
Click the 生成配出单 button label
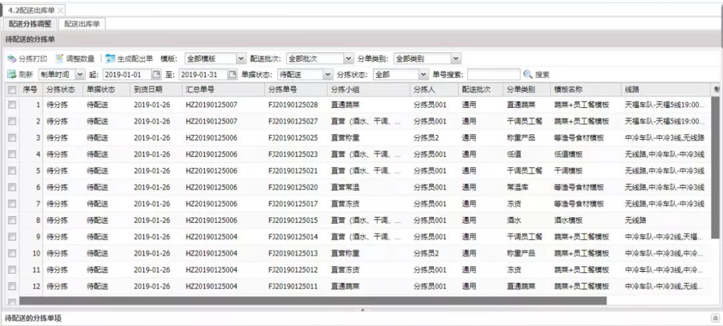pos(135,59)
